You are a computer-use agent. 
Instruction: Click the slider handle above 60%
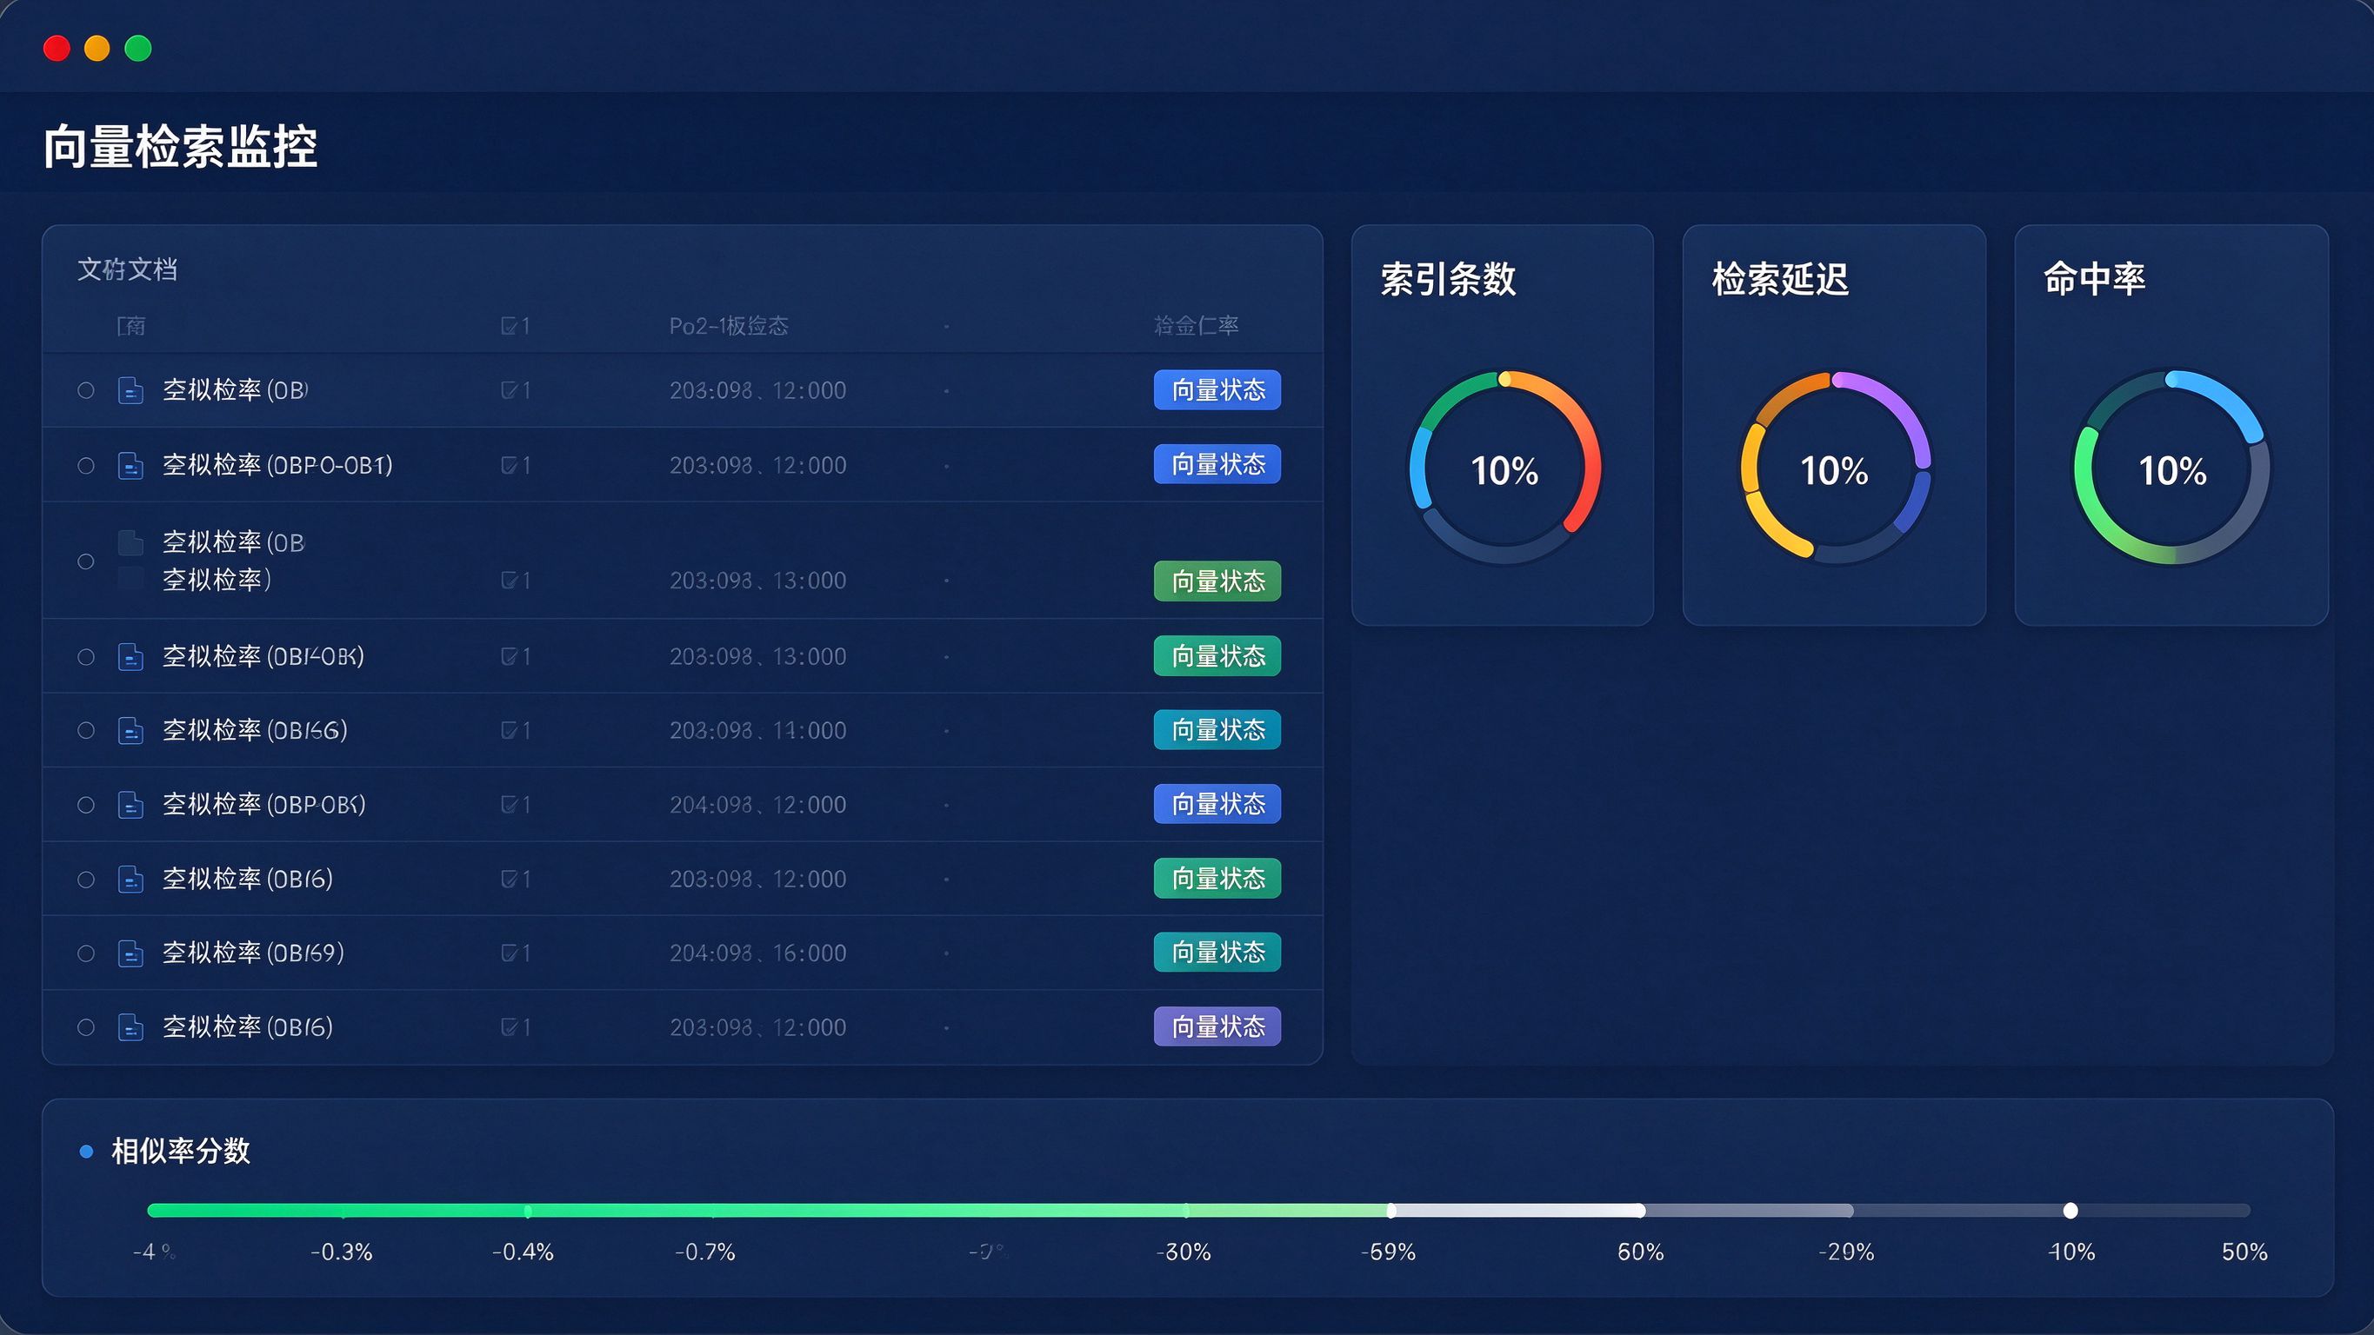pyautogui.click(x=1640, y=1211)
